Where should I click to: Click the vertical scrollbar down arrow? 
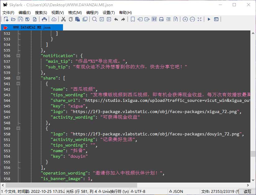tap(253, 180)
